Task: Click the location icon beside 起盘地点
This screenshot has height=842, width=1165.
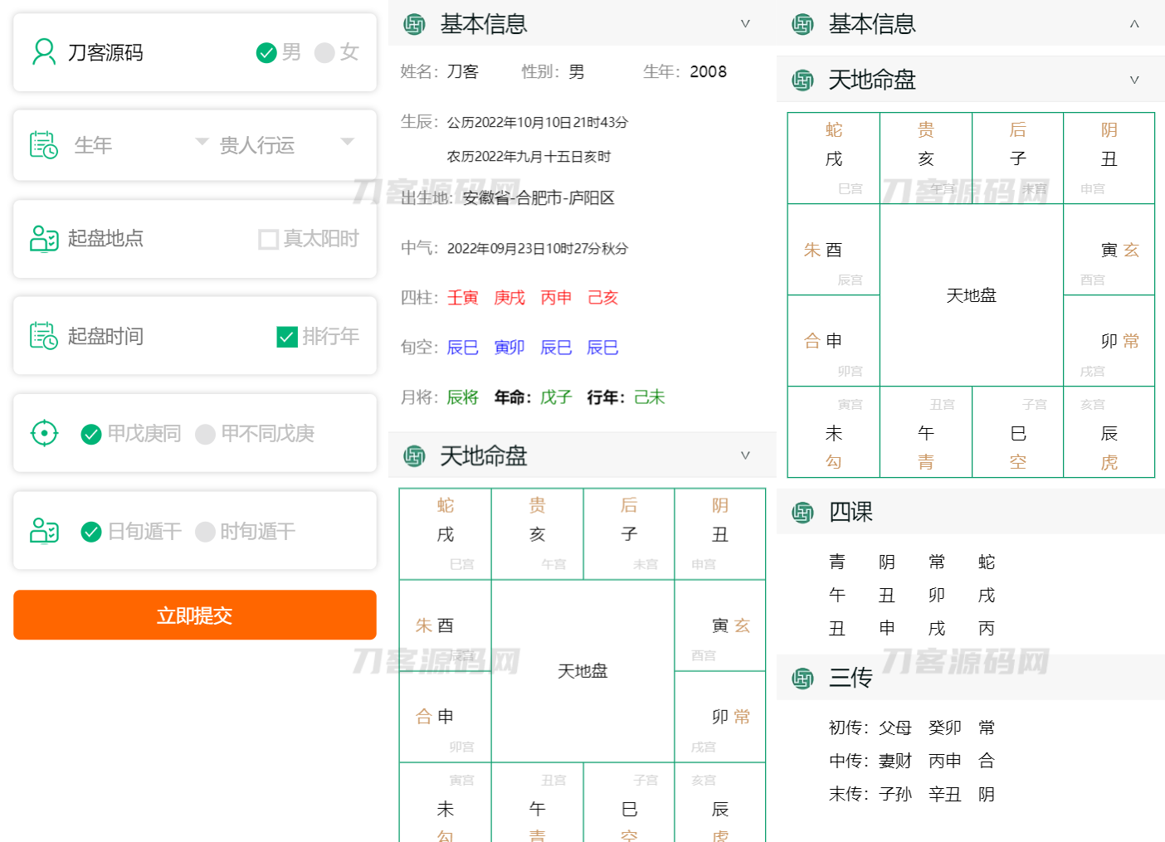Action: (43, 238)
